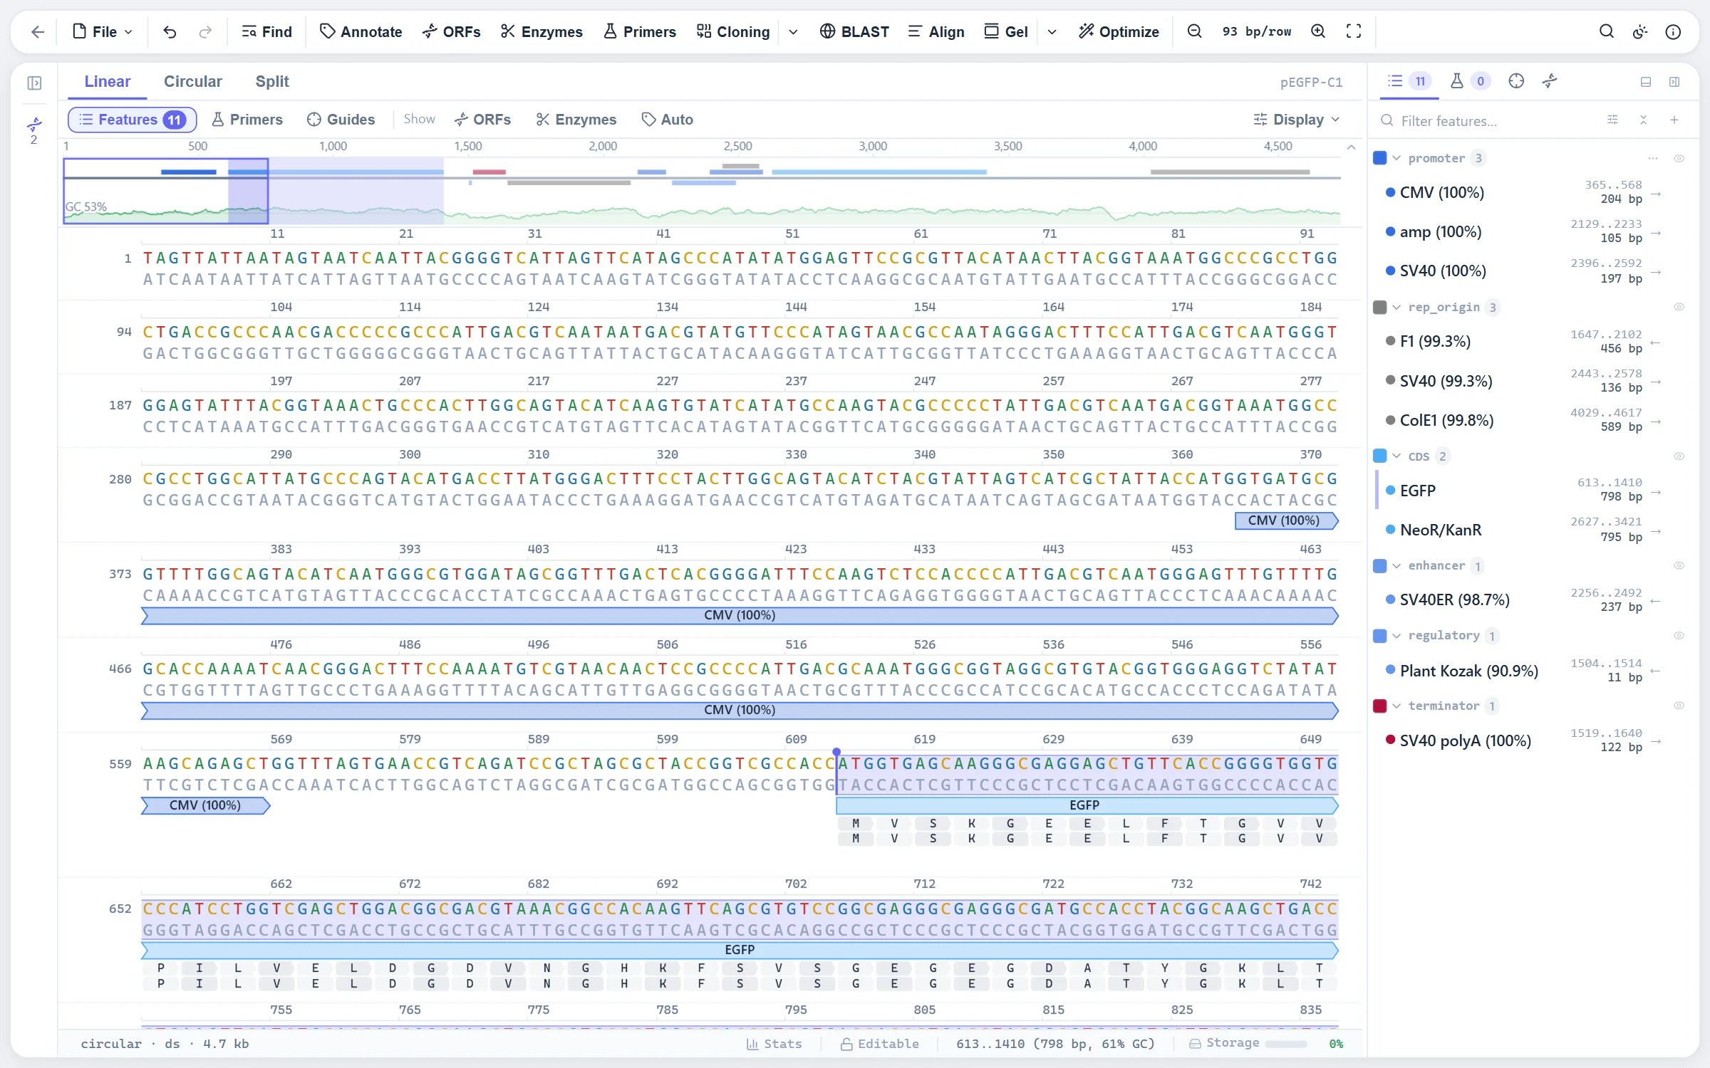Image resolution: width=1710 pixels, height=1068 pixels.
Task: Click the add feature plus icon
Action: point(1674,120)
